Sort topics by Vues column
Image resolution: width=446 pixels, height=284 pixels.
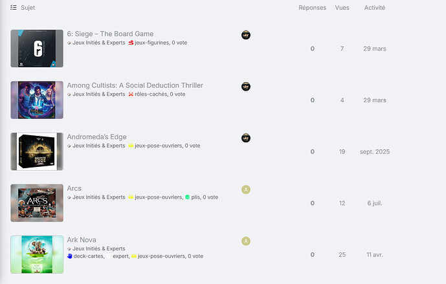point(342,8)
